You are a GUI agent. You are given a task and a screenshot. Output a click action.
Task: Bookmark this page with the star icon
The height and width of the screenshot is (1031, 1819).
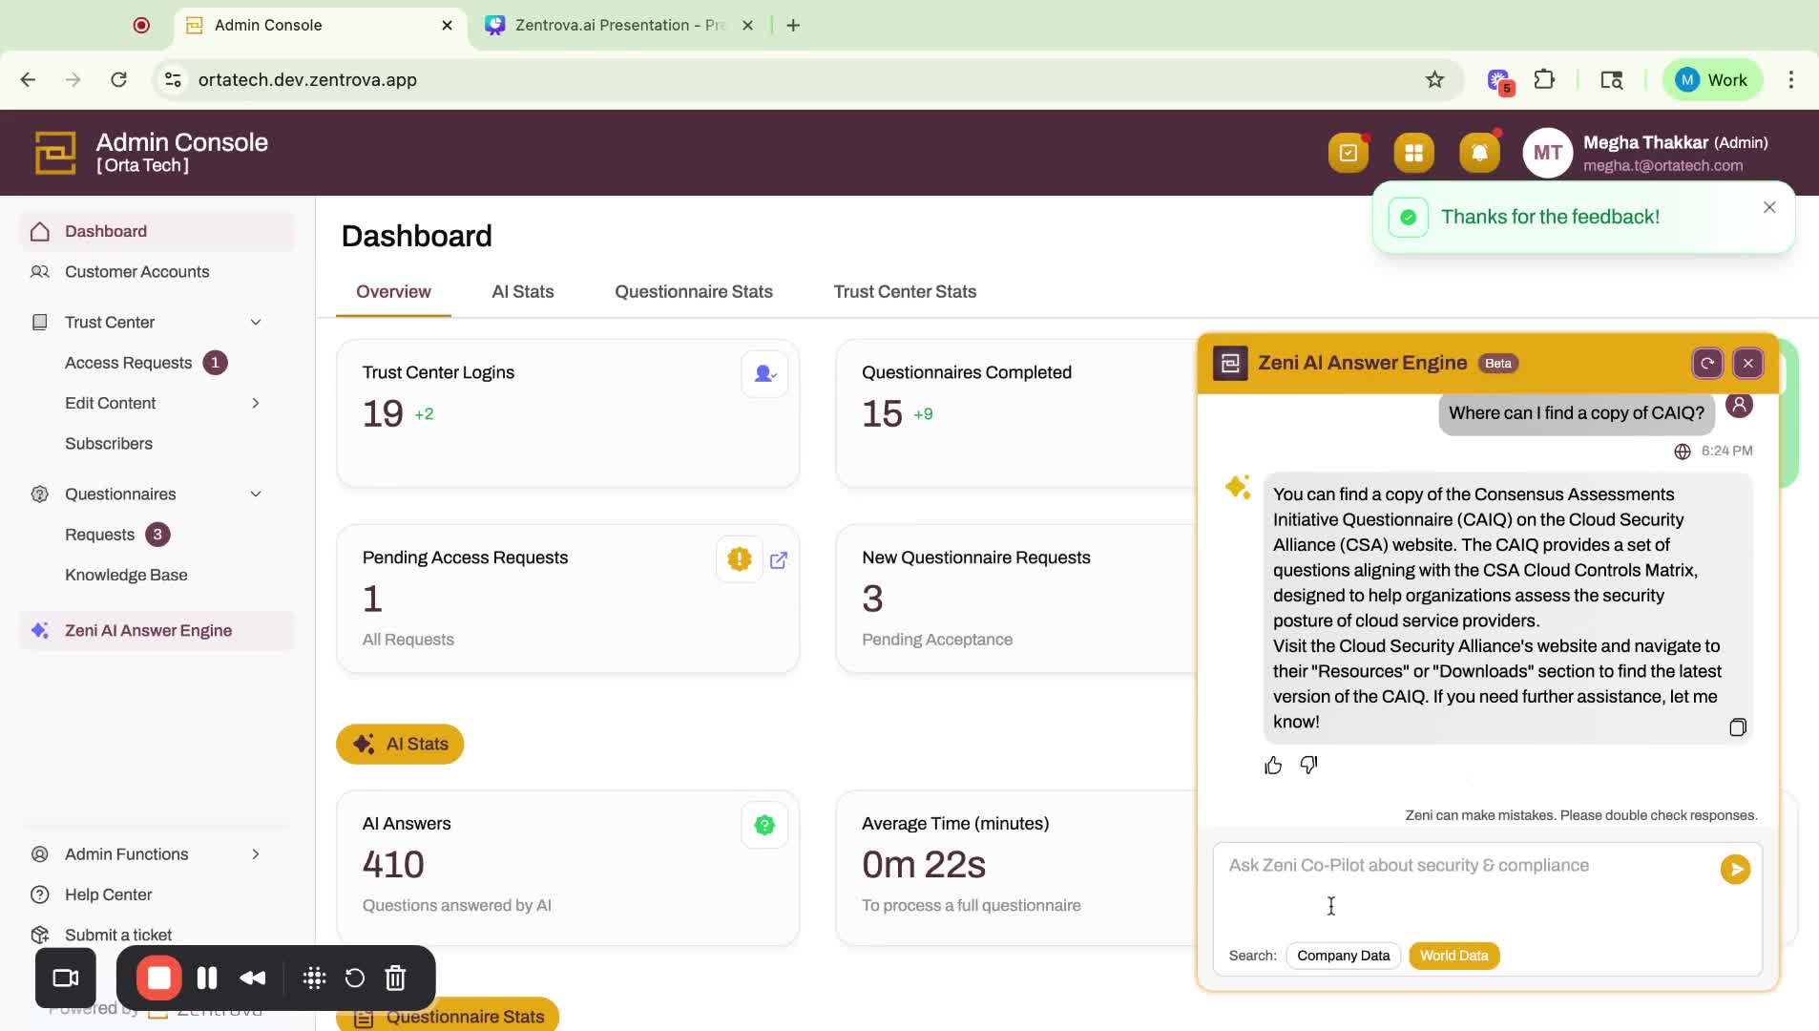[1434, 80]
